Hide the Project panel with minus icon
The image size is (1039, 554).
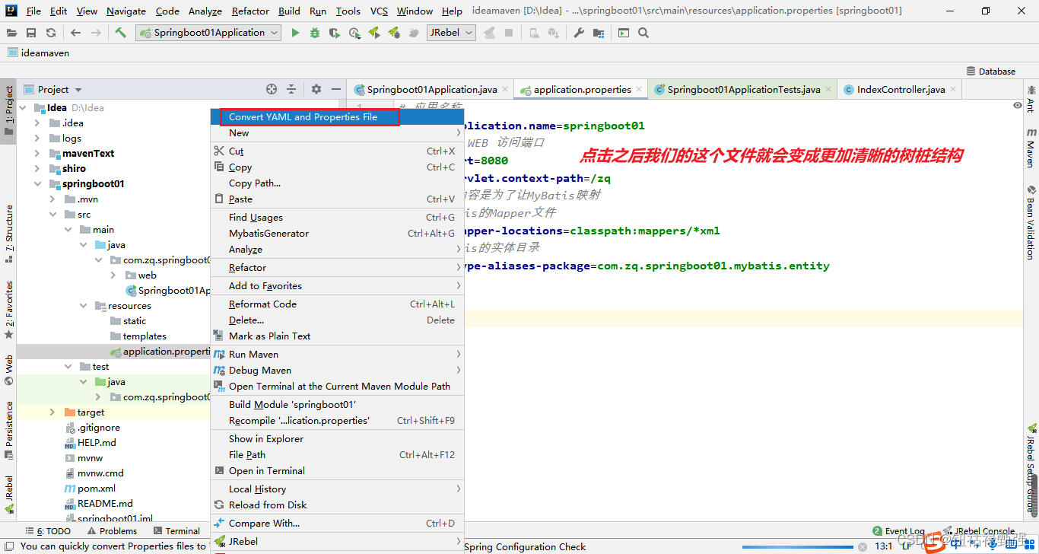pos(336,89)
